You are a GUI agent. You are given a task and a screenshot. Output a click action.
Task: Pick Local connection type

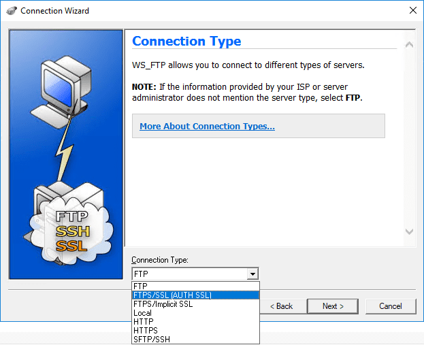[195, 313]
